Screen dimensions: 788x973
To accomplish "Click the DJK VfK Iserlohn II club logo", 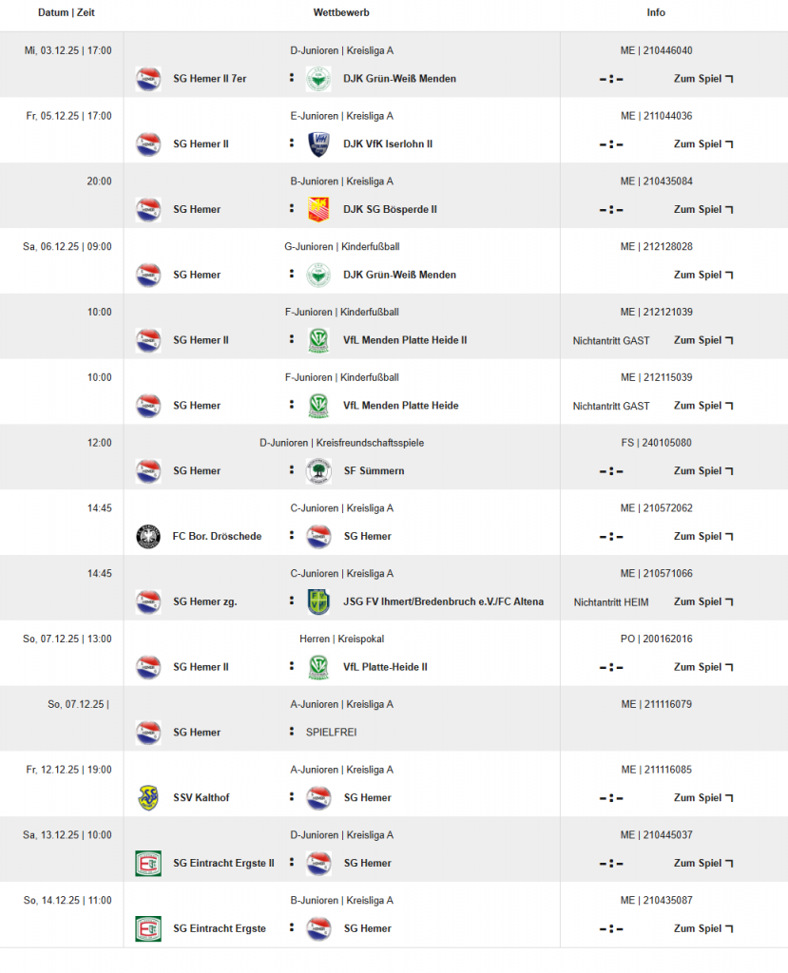I will [318, 144].
